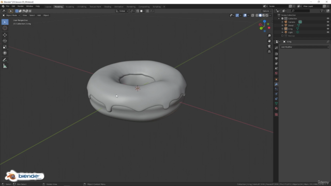Click the pin icon in Properties header
The image size is (331, 186).
[327, 42]
